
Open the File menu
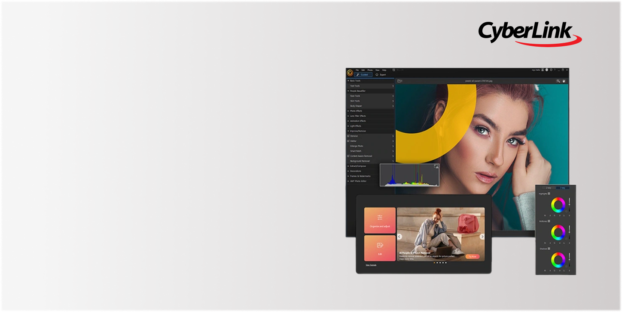[357, 70]
